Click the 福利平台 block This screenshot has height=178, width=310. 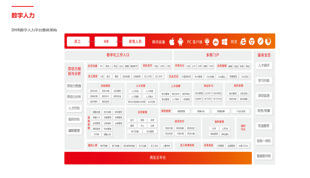243,128
